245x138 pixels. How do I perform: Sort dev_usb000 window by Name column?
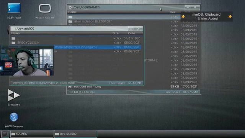point(15,33)
